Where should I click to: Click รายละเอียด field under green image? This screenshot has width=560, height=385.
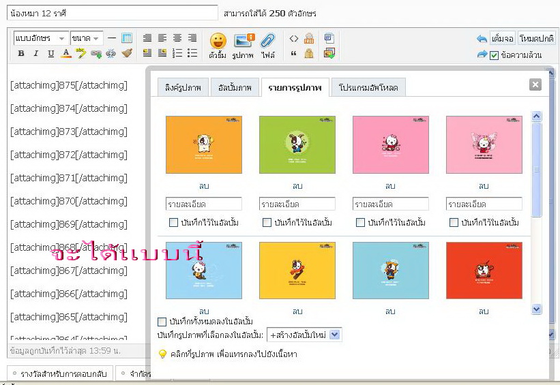pos(297,204)
